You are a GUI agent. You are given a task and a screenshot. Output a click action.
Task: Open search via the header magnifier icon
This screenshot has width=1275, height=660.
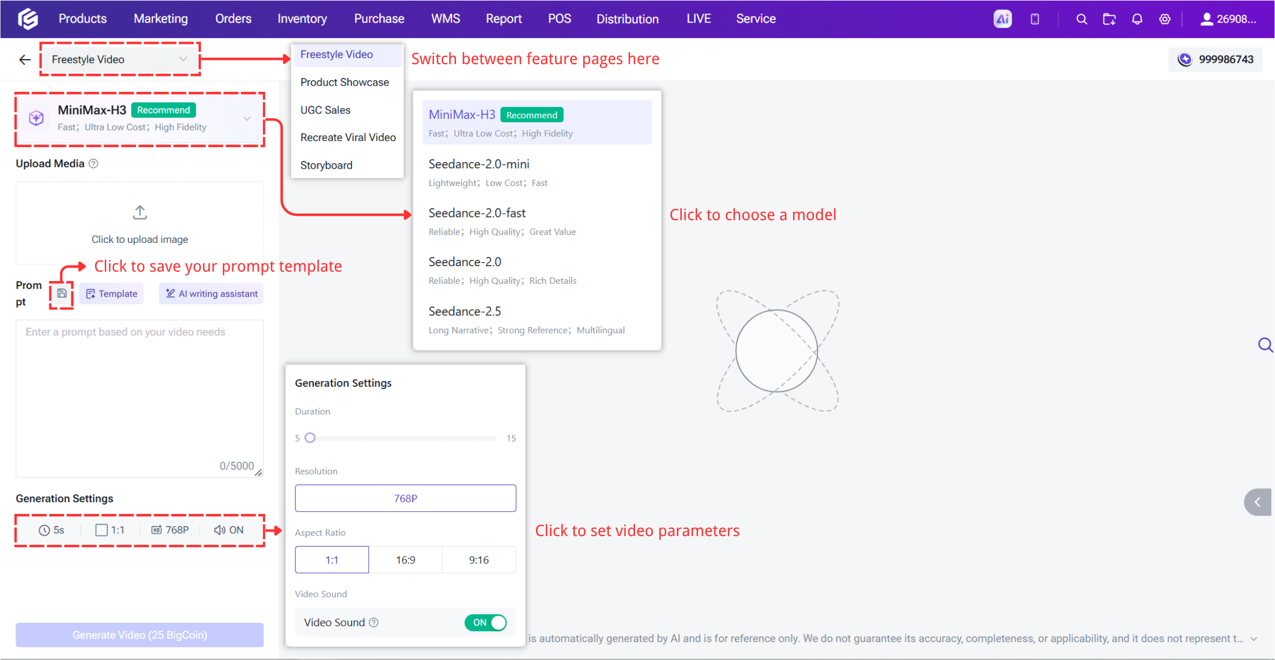1081,19
